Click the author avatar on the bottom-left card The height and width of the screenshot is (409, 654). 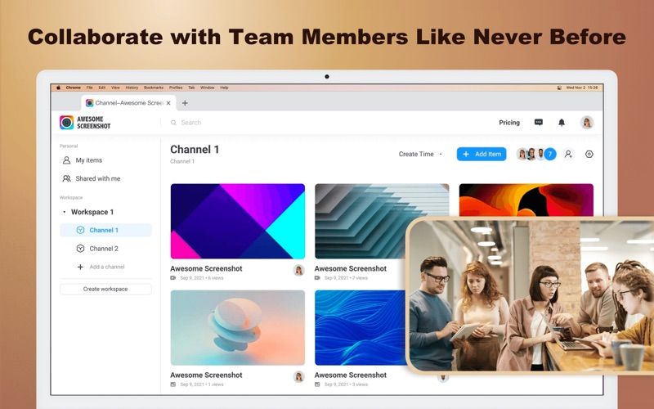tap(298, 377)
